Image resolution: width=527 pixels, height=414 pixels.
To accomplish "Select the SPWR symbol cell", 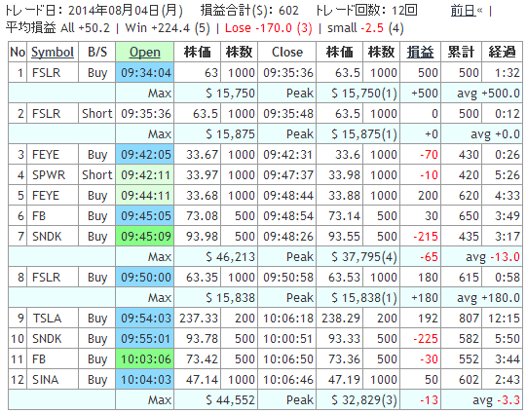I will [49, 175].
